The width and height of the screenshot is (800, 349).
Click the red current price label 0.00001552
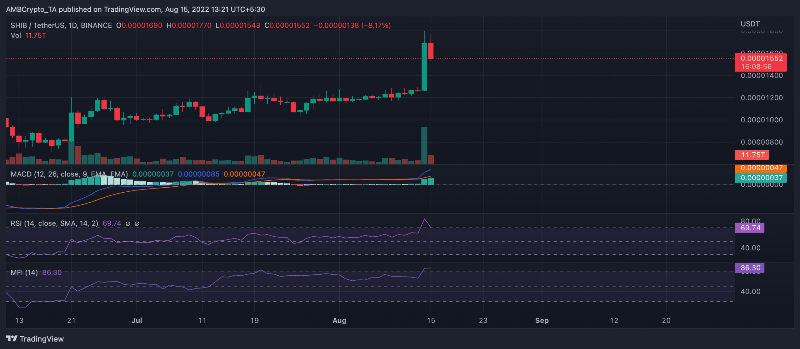(x=762, y=58)
